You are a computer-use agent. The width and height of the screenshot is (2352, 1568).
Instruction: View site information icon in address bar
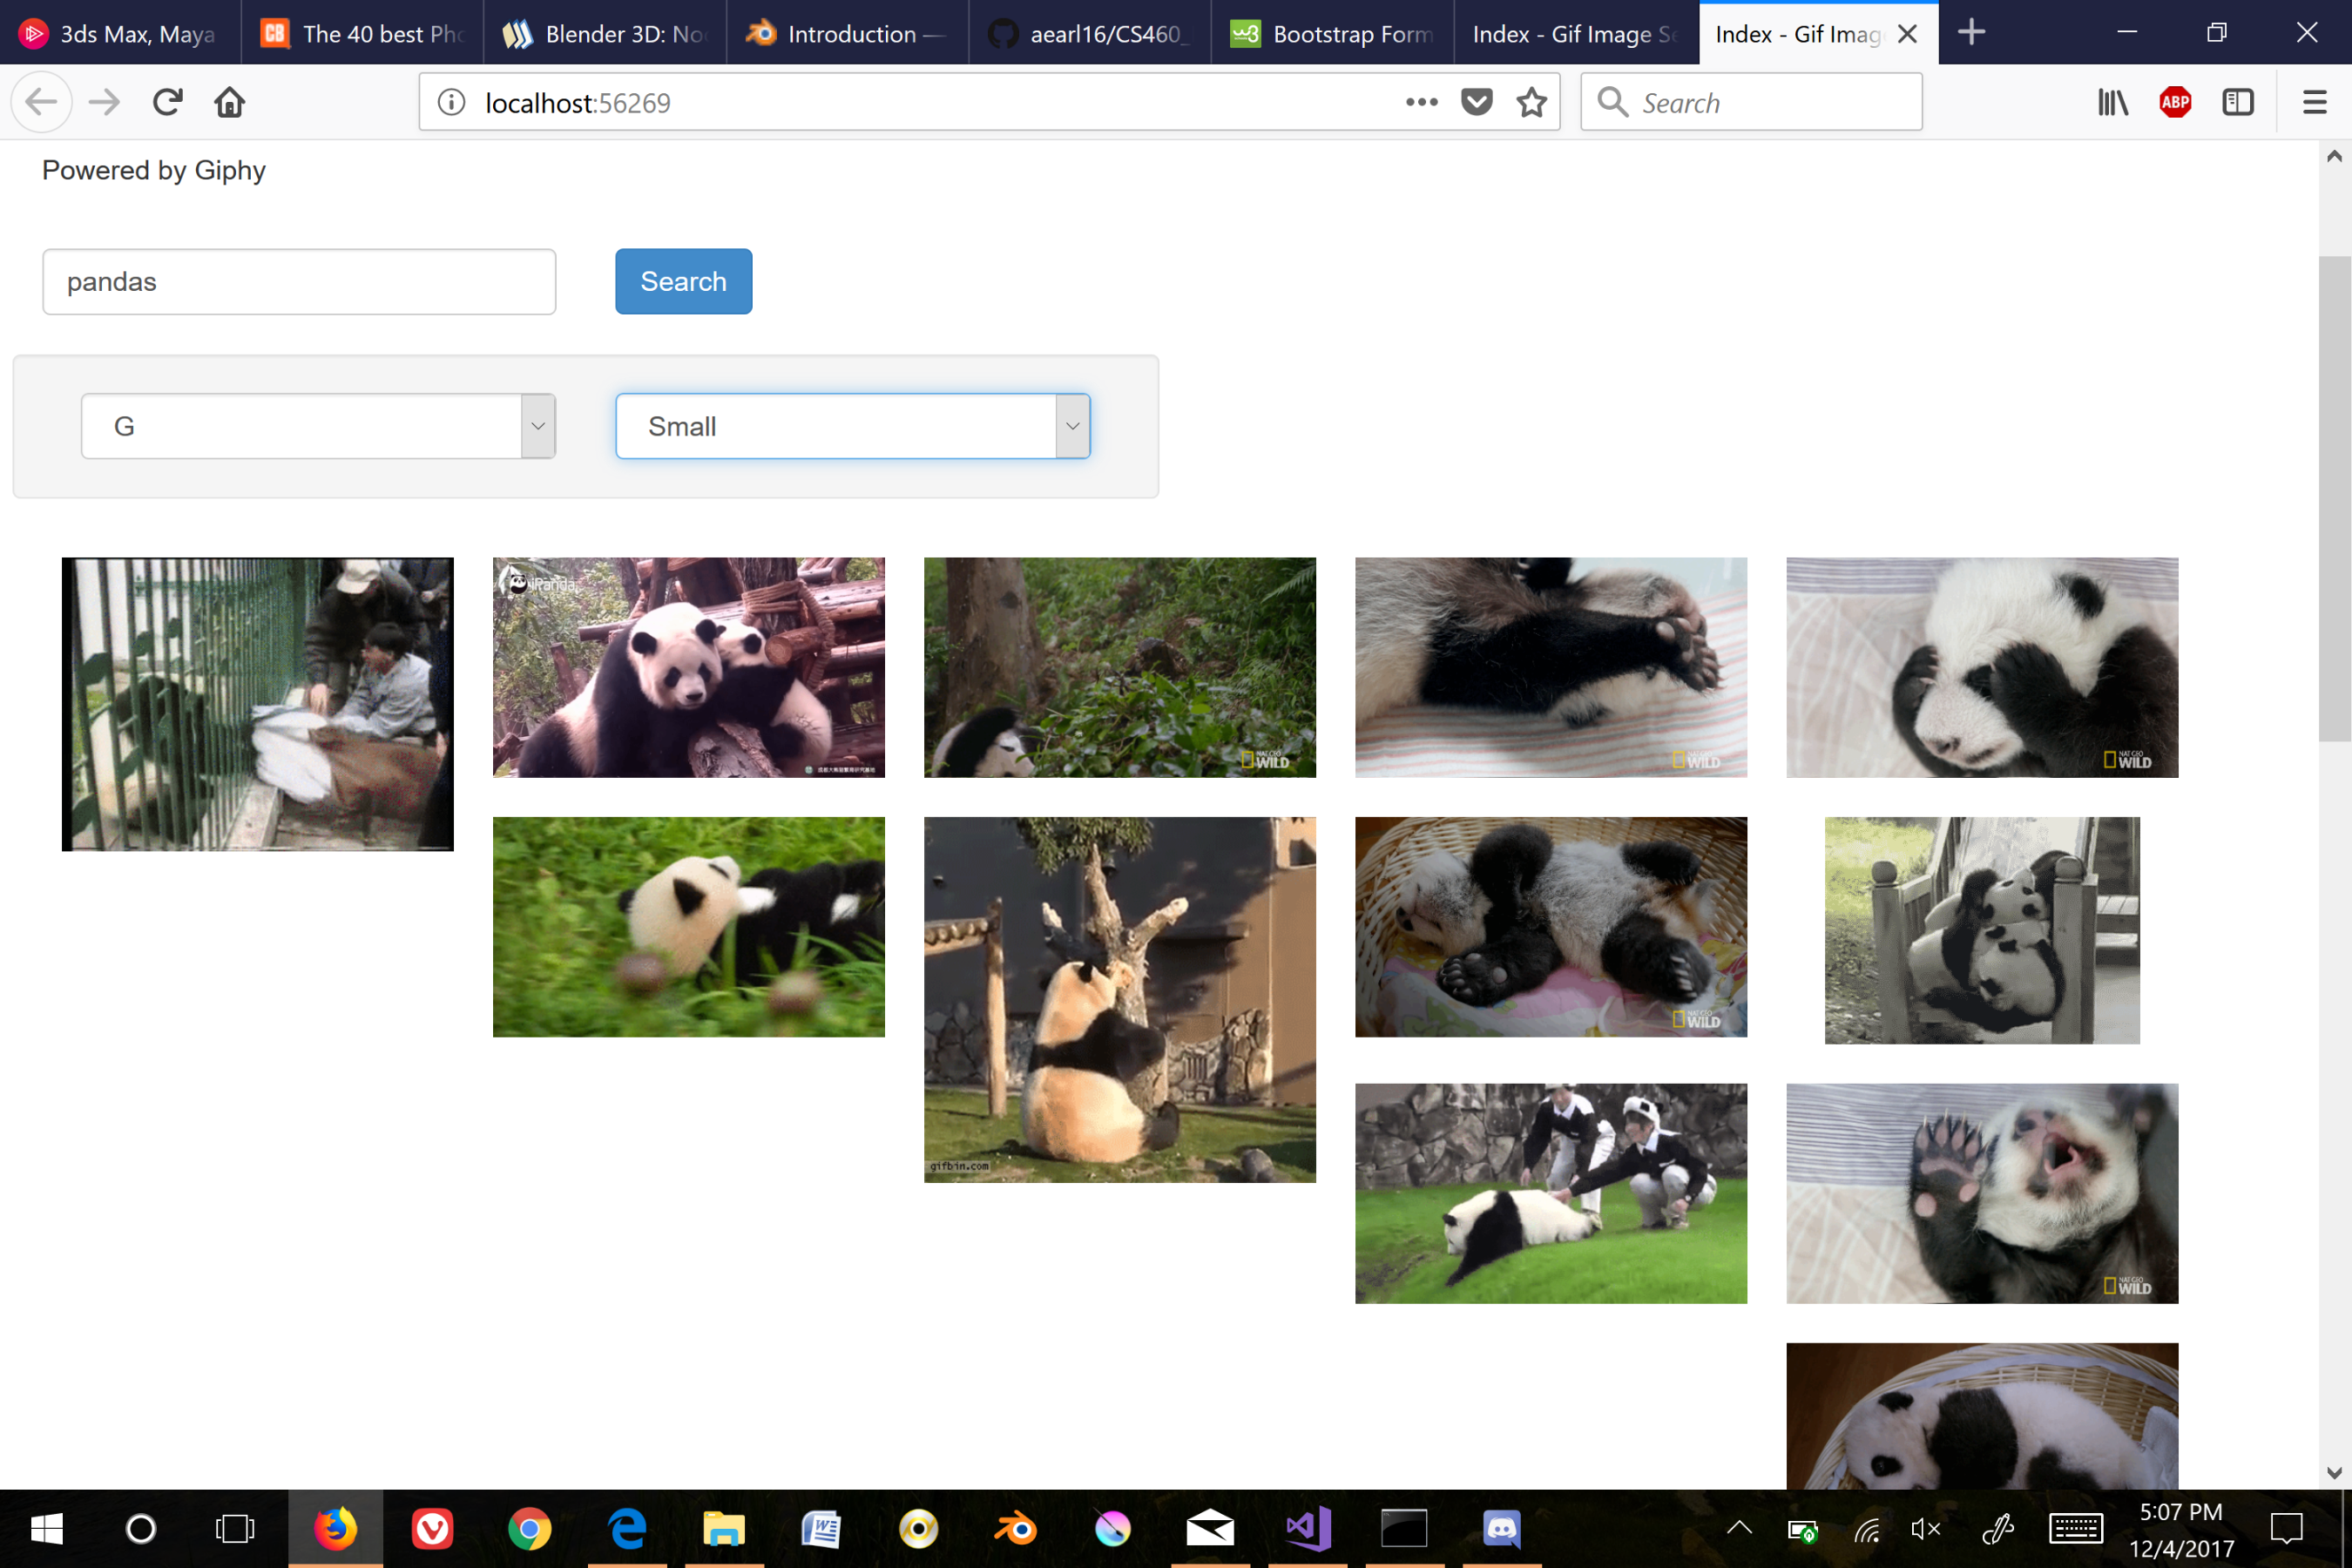pos(452,102)
